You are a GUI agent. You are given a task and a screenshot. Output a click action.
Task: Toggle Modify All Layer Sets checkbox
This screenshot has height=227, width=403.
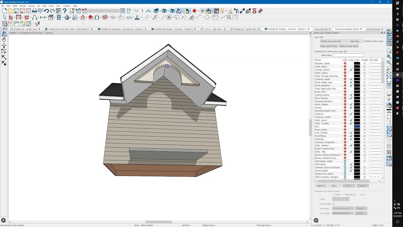tap(364, 41)
